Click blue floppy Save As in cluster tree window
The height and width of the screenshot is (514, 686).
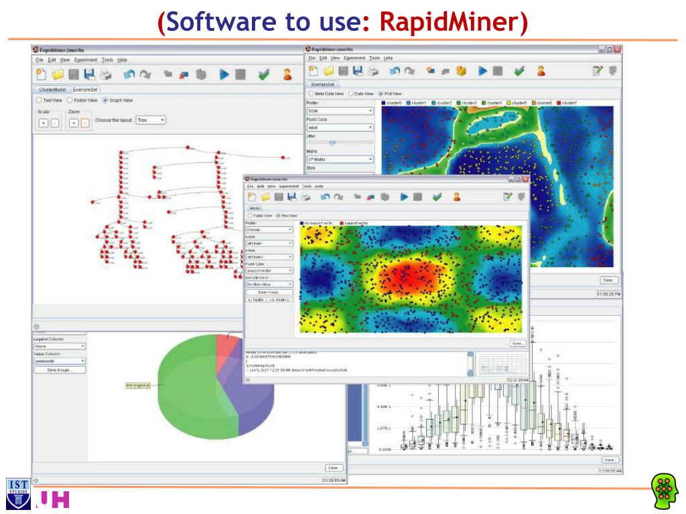pyautogui.click(x=90, y=75)
